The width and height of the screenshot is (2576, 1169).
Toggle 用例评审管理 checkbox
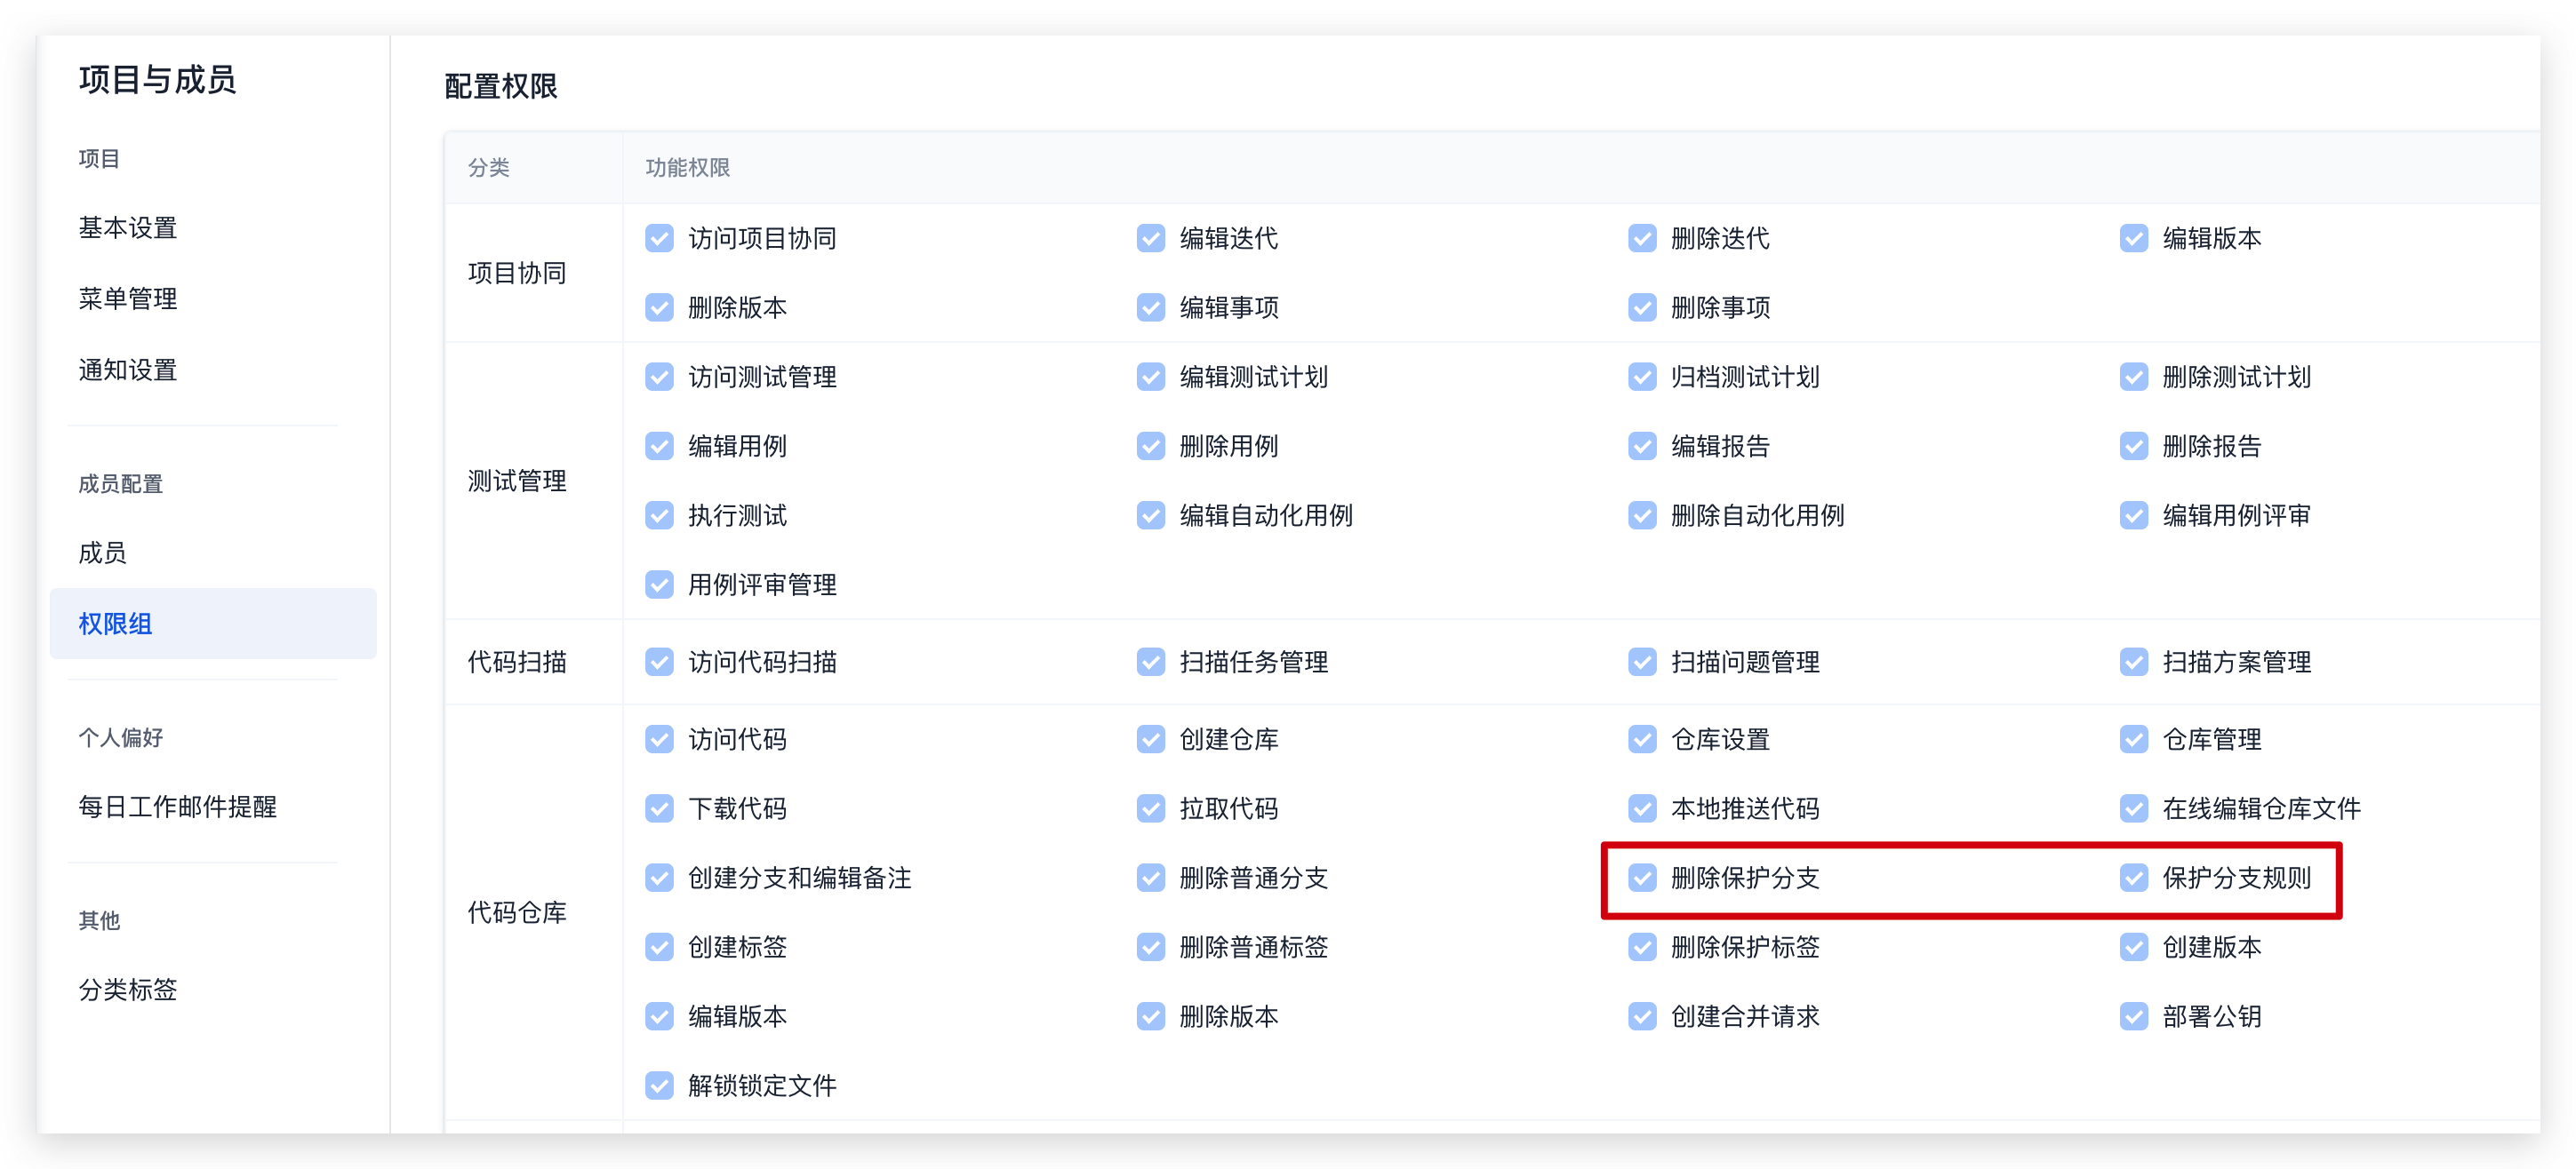point(660,584)
